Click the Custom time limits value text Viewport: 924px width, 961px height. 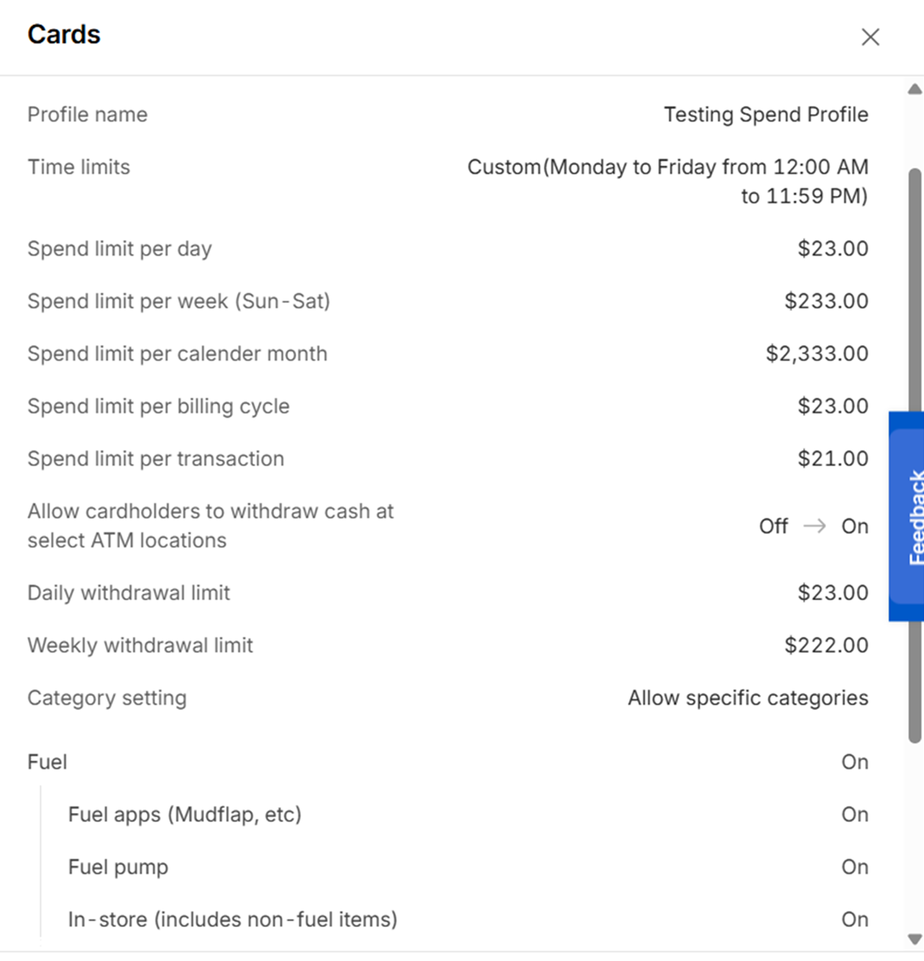tap(667, 181)
